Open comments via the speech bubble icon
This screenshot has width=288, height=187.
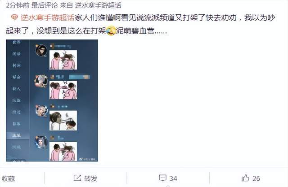(x=162, y=178)
